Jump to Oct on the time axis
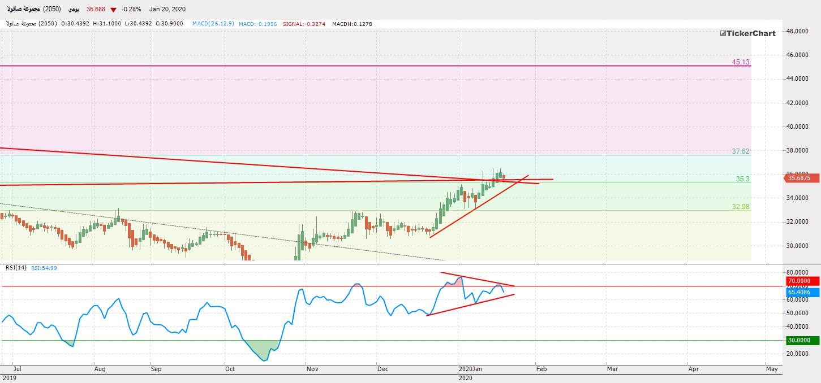The height and width of the screenshot is (383, 821). click(230, 369)
